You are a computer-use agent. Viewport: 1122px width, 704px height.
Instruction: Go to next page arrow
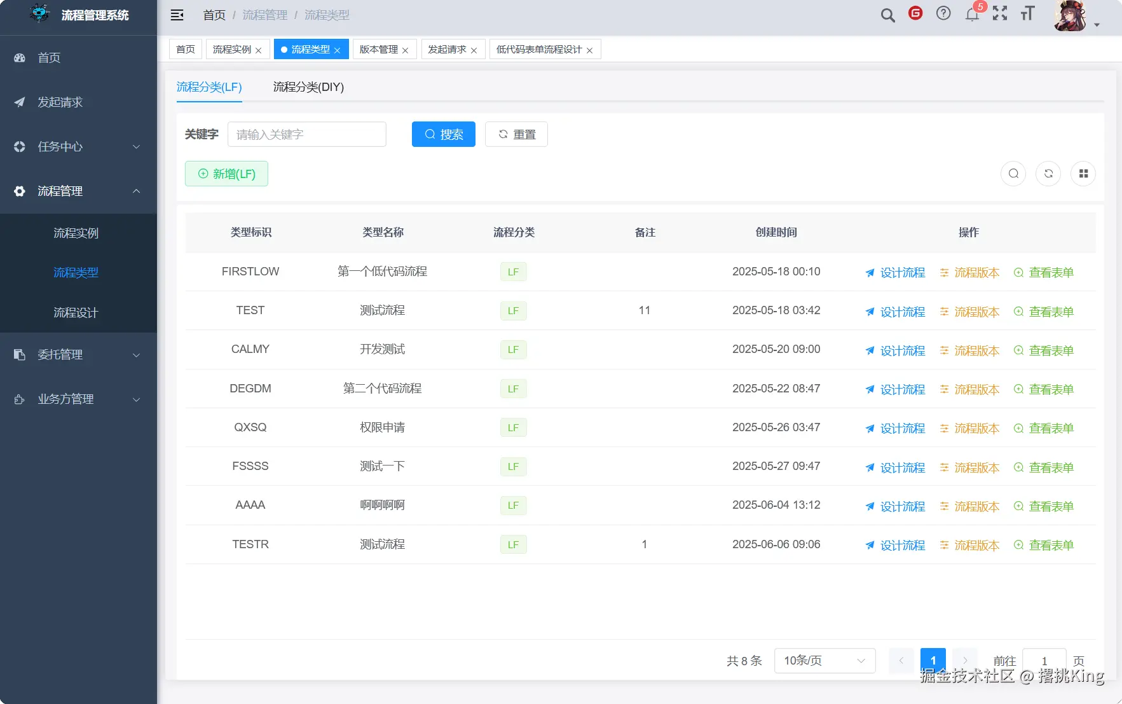click(x=965, y=661)
